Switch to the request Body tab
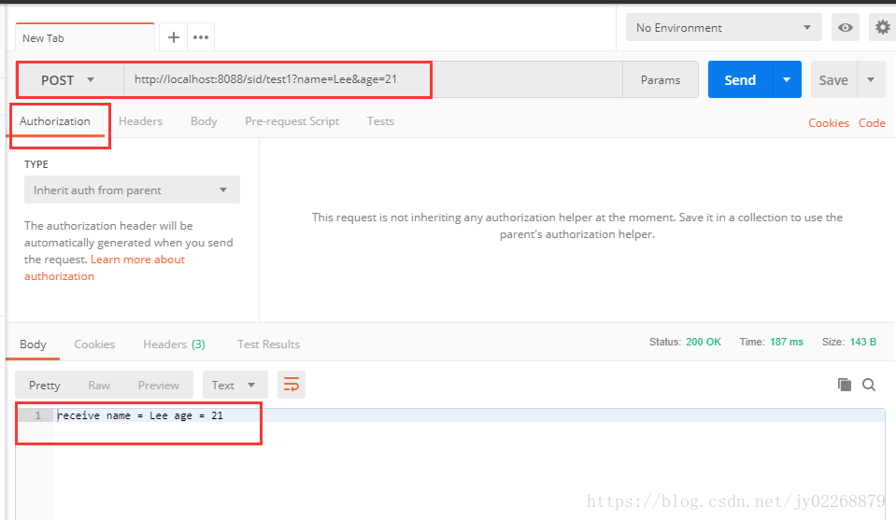Image resolution: width=896 pixels, height=520 pixels. point(204,121)
